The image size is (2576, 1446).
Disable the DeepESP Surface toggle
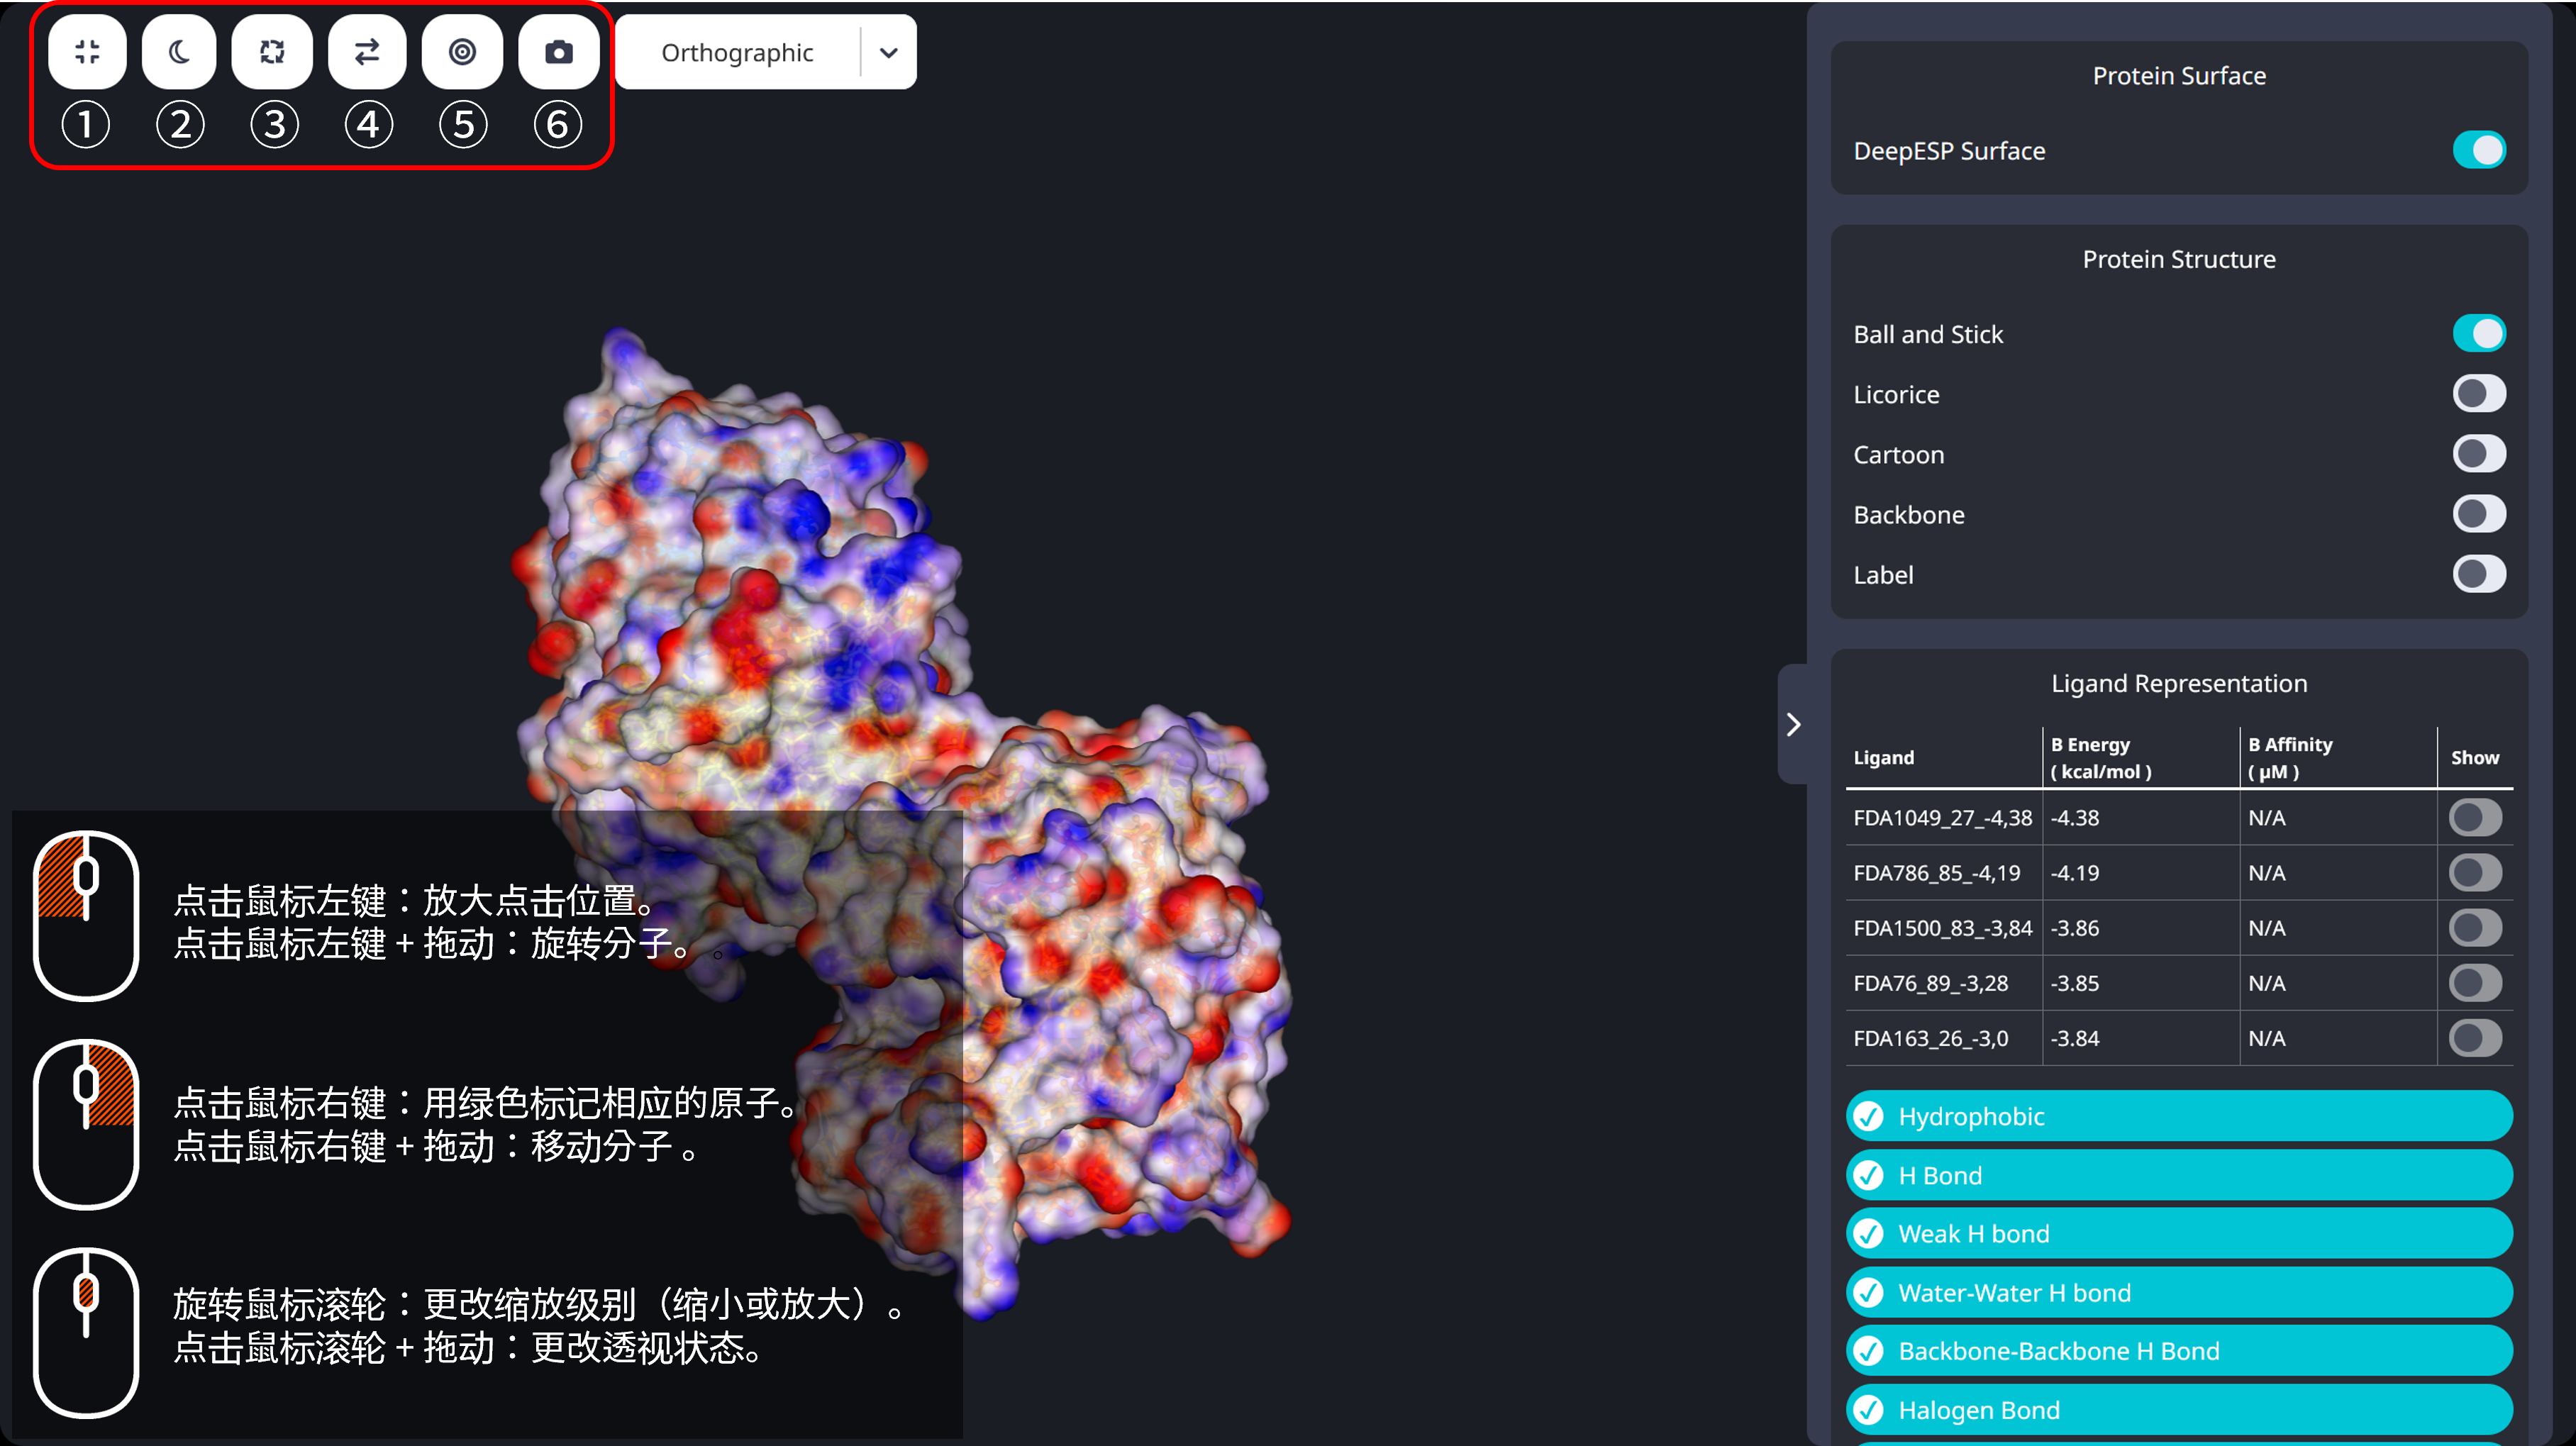pos(2478,150)
